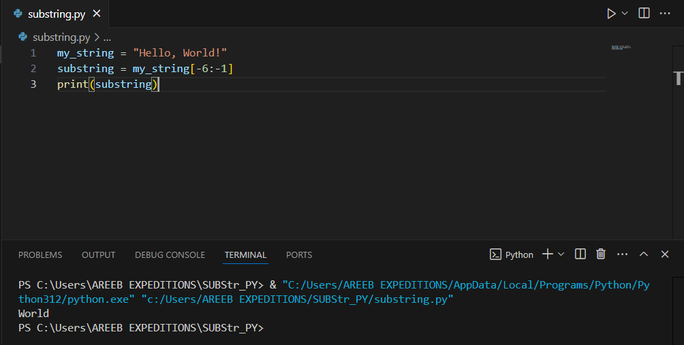
Task: Click the python.exe path in terminal
Action: (334, 292)
